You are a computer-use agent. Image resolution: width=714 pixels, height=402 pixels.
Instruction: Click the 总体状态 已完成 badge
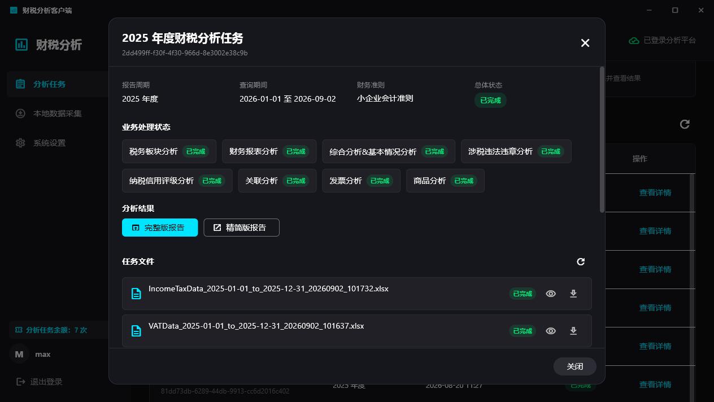point(490,100)
